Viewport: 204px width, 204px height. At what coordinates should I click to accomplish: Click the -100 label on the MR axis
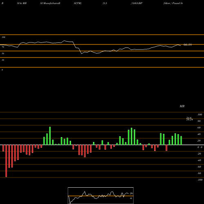pos(200,180)
